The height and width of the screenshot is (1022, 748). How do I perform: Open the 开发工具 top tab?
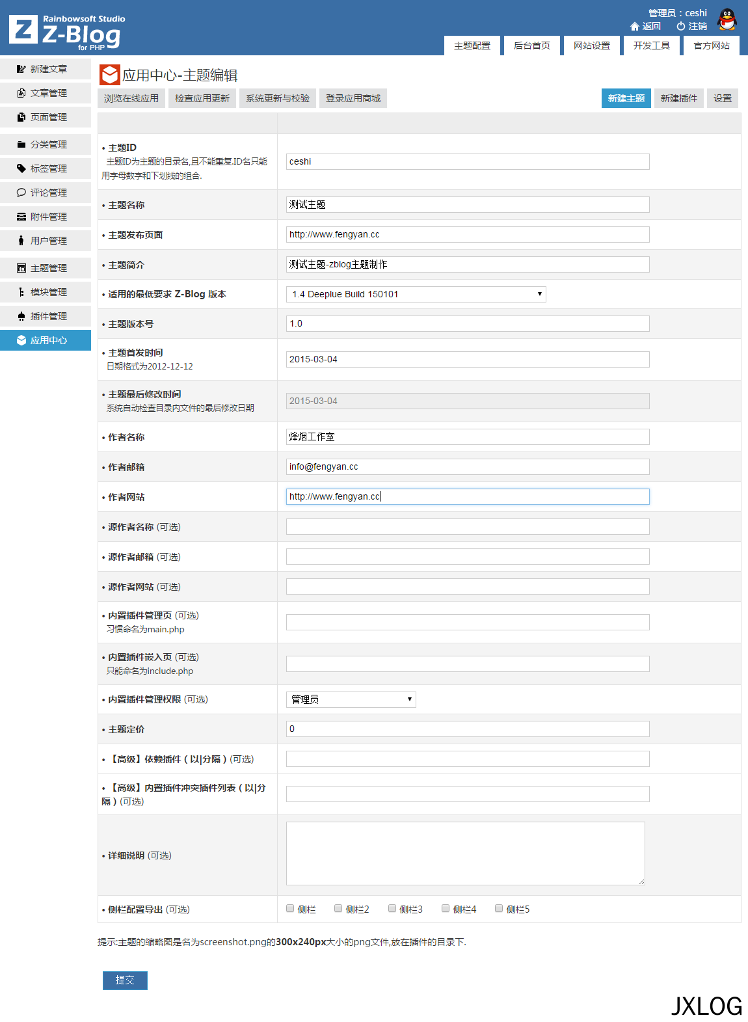click(652, 46)
